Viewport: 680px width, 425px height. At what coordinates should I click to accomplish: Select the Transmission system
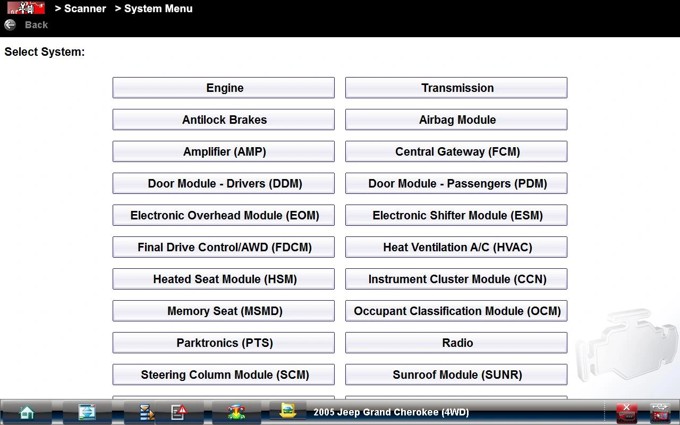[x=456, y=88]
